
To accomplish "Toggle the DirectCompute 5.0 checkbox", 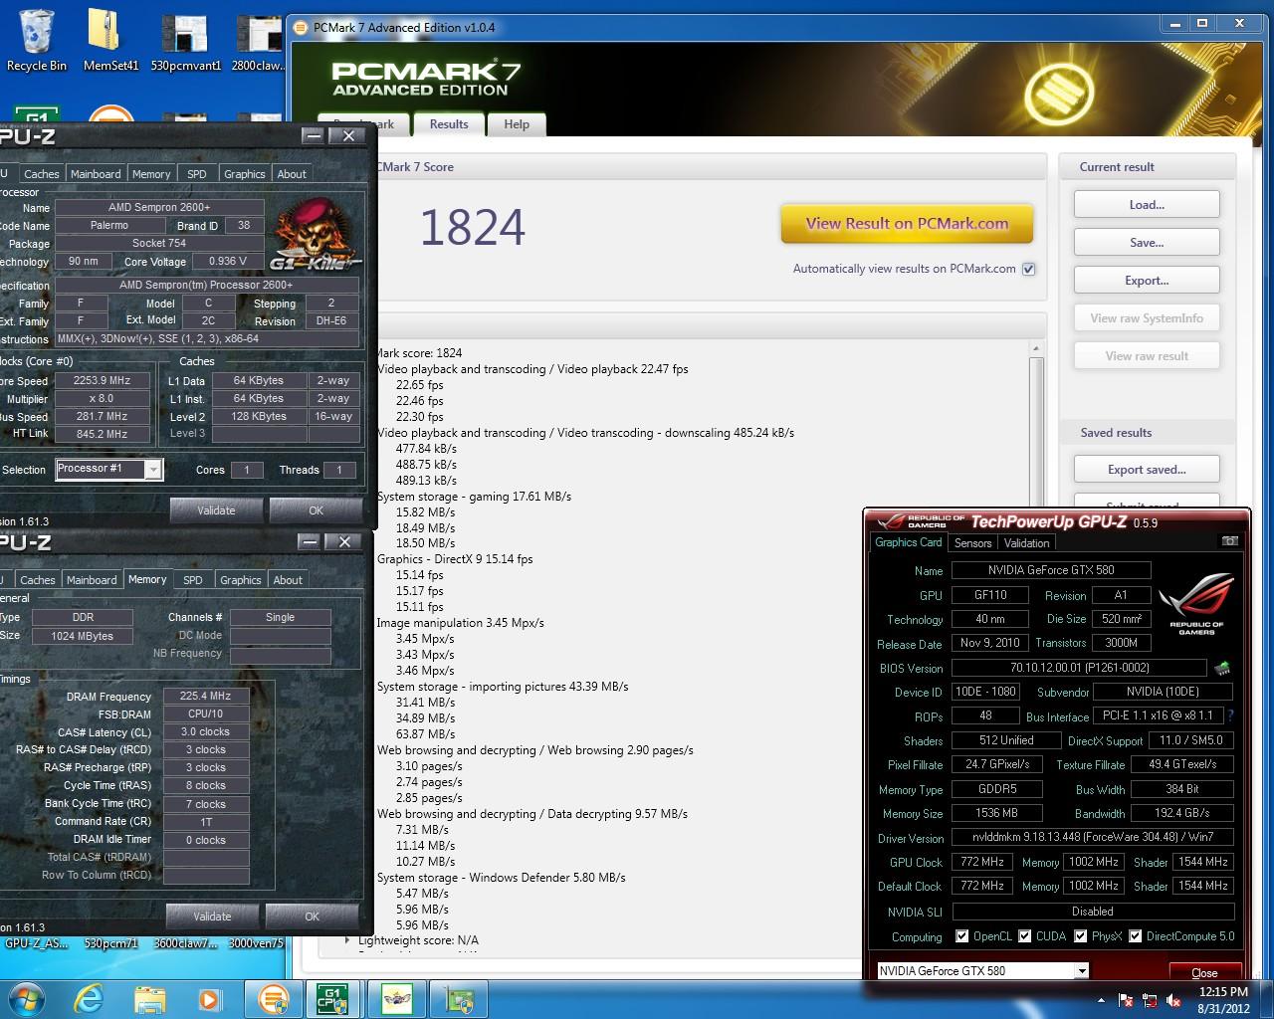I will click(x=1135, y=935).
